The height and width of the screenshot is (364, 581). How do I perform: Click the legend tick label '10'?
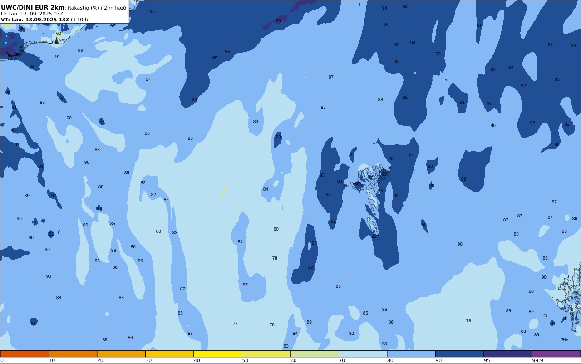52,360
